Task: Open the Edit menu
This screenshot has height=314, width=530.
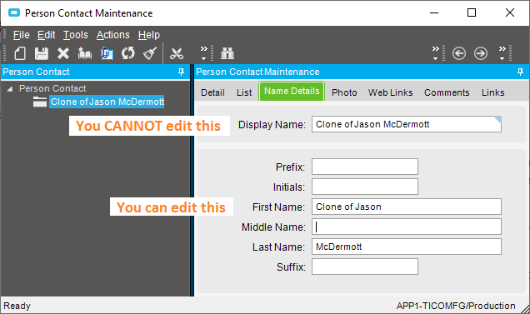Action: 46,35
